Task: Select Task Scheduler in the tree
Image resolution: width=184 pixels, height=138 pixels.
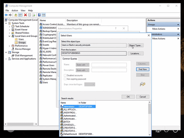Action: pyautogui.click(x=22, y=26)
